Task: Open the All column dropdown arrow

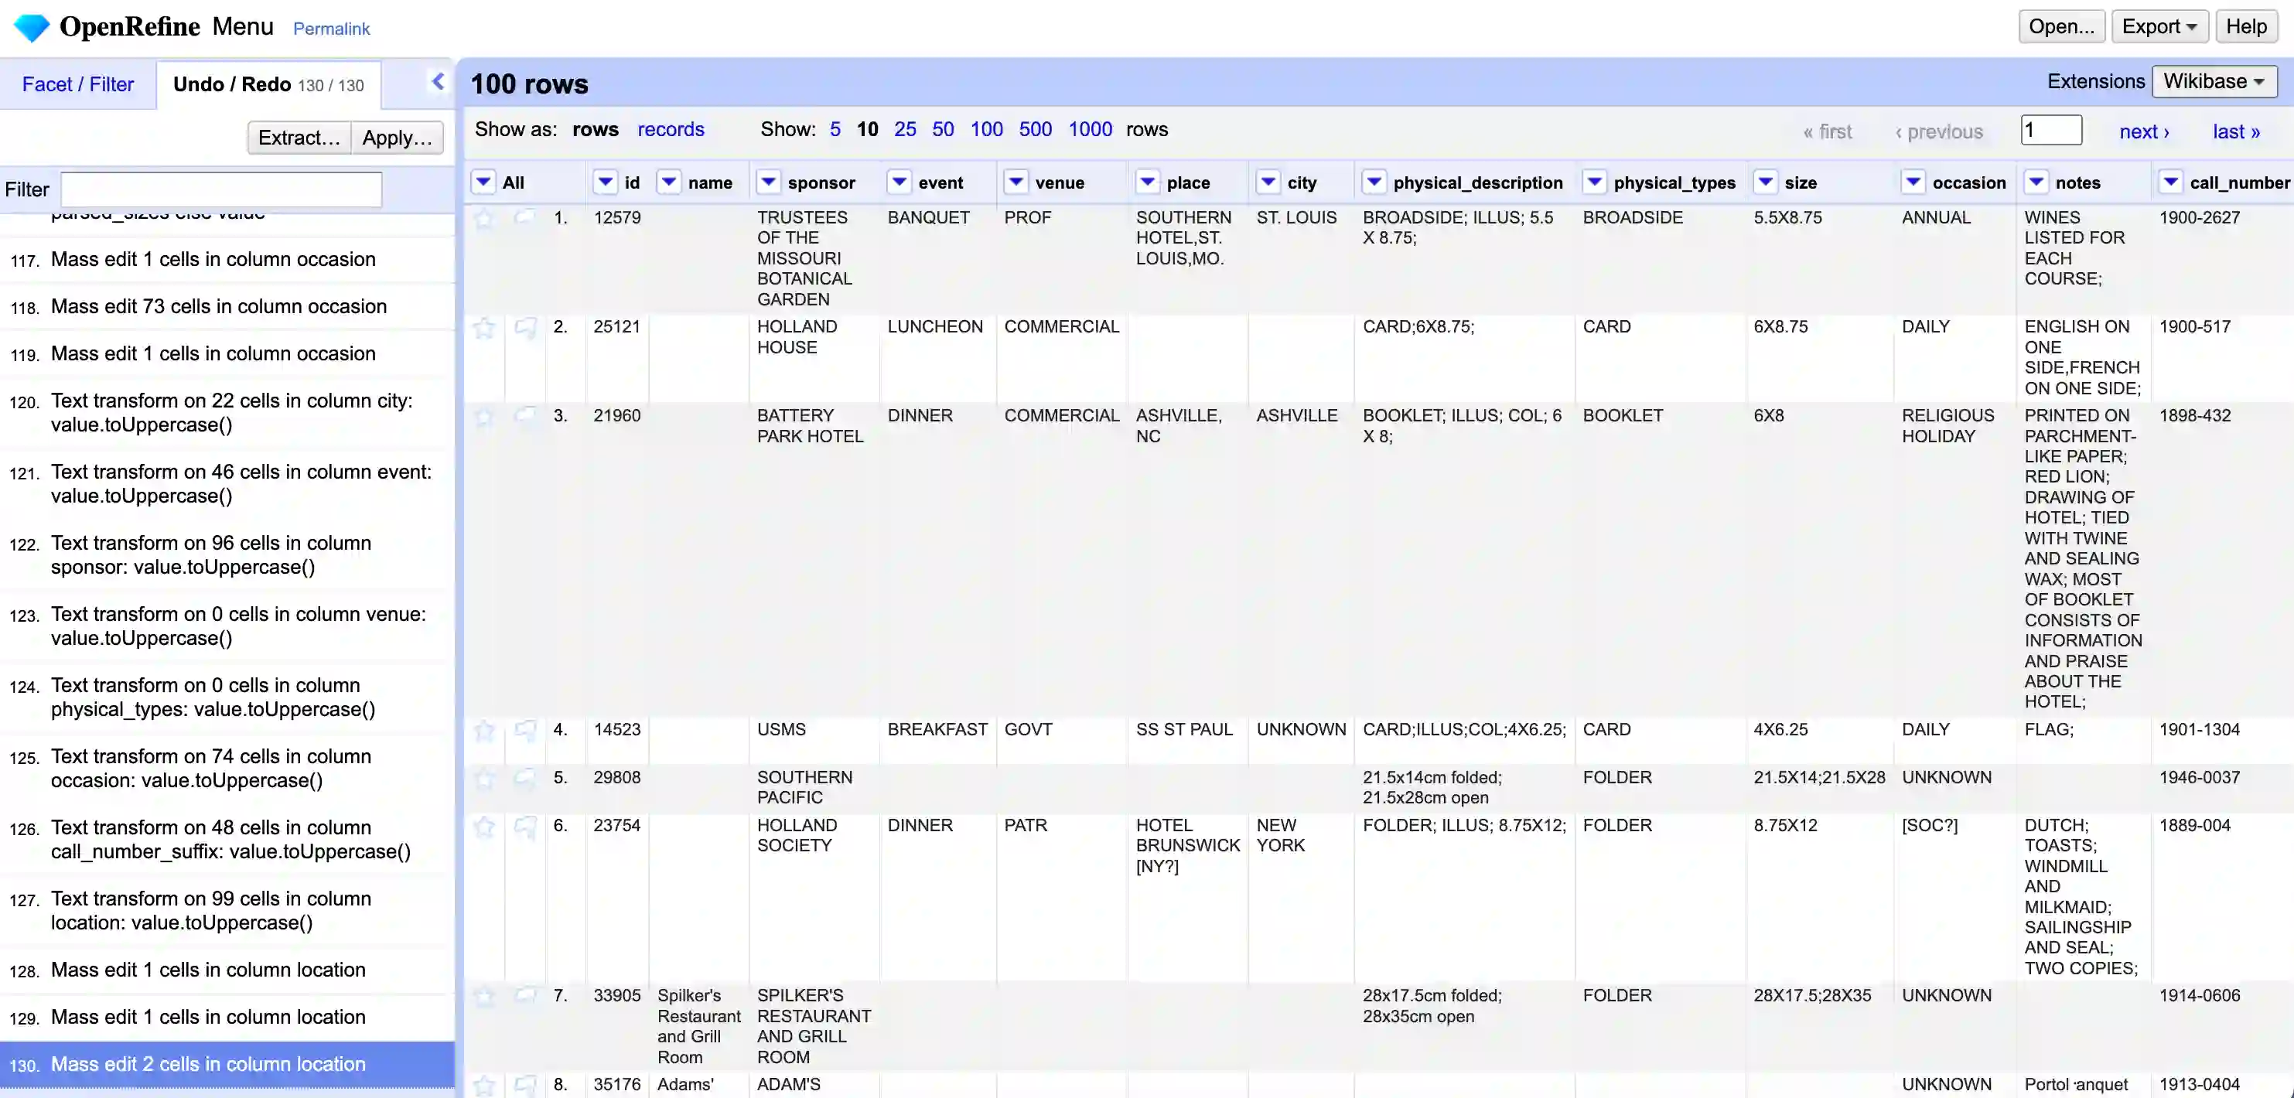Action: (483, 182)
